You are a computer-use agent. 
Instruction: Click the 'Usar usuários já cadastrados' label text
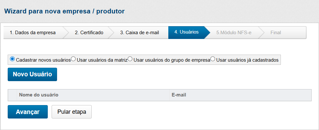point(247,60)
